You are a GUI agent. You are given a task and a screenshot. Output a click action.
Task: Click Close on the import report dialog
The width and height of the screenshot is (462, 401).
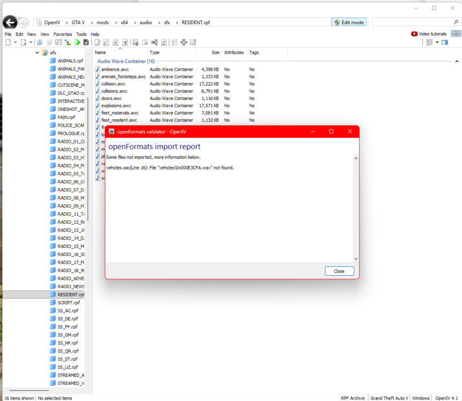[x=339, y=271]
